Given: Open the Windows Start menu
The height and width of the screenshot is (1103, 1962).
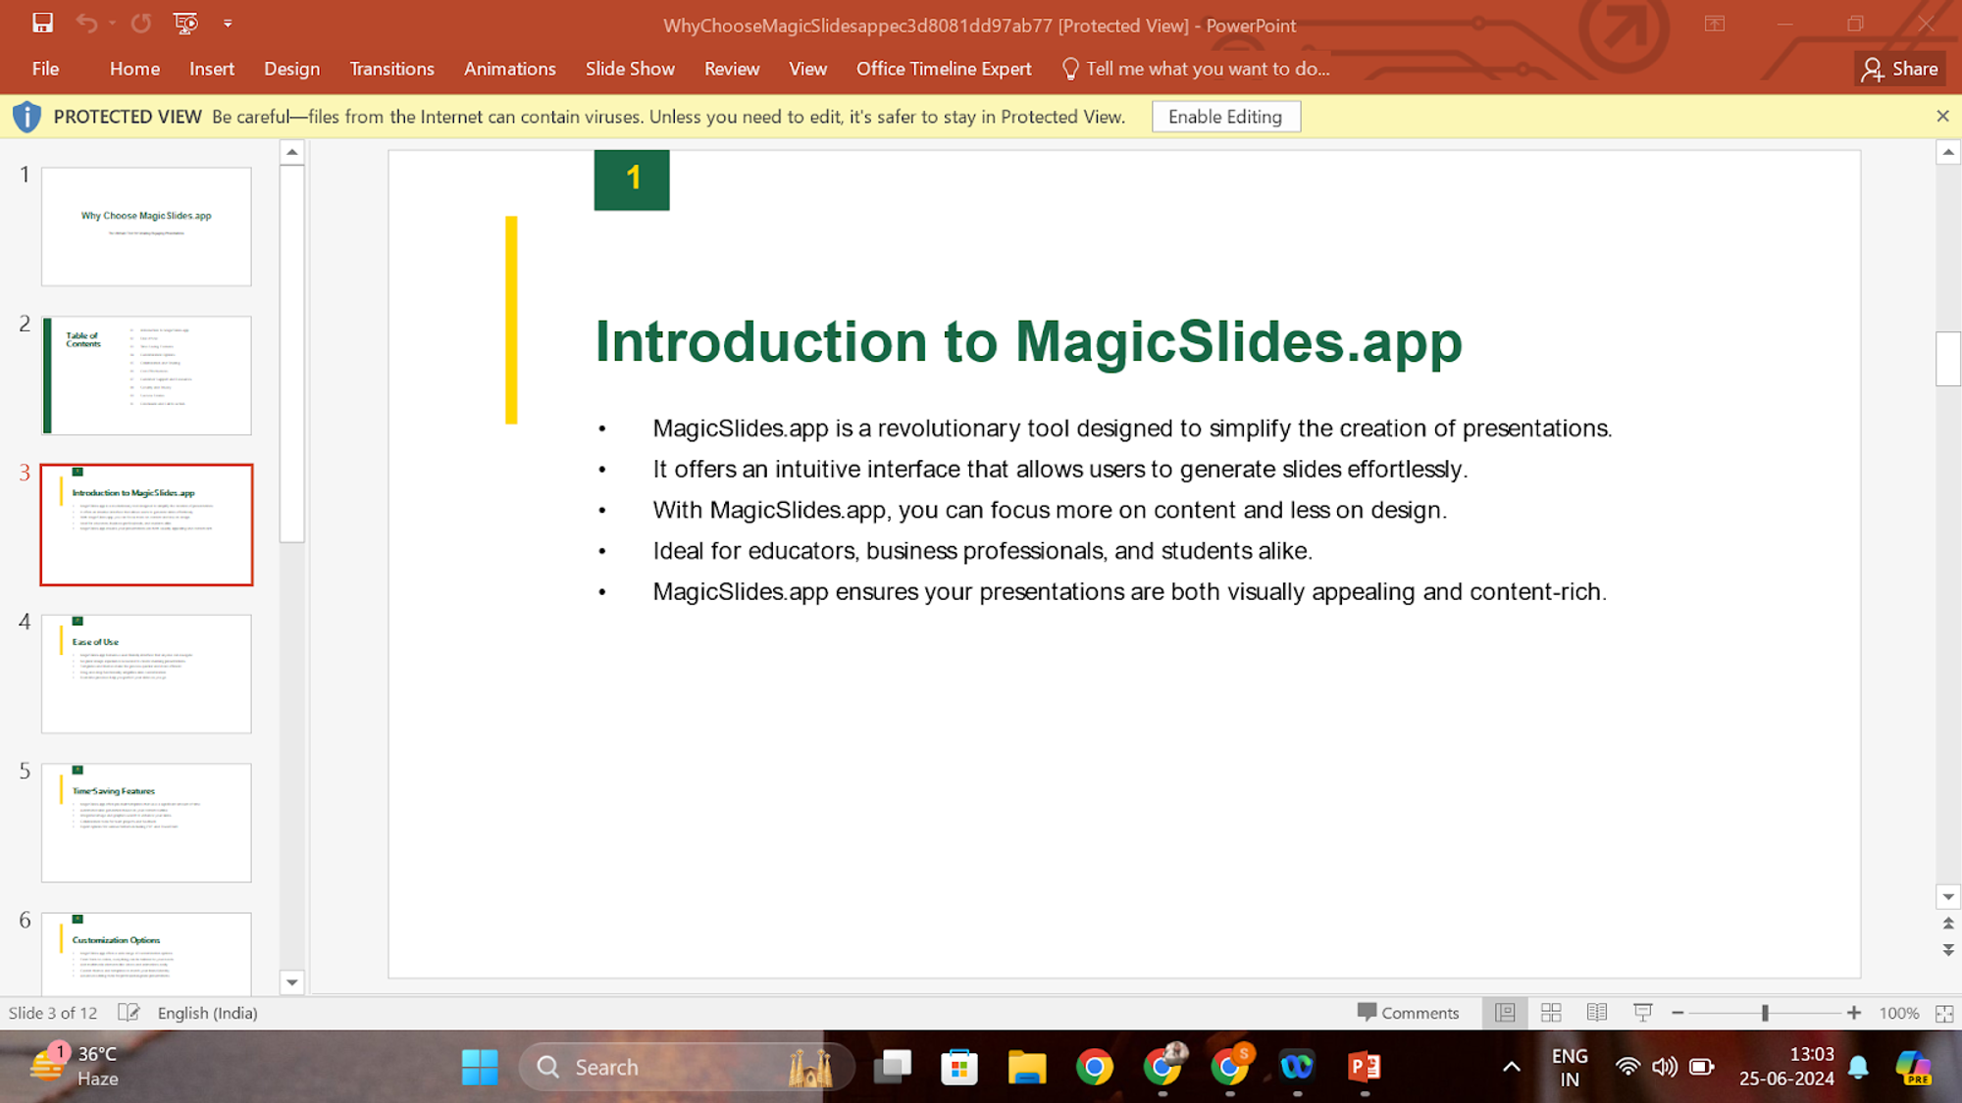Looking at the screenshot, I should (480, 1067).
